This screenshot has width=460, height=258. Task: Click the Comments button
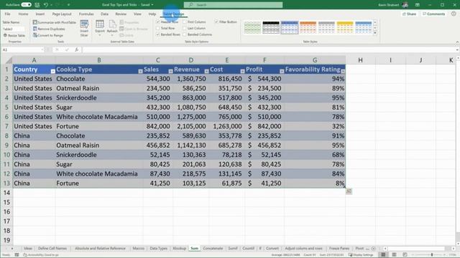pos(434,14)
